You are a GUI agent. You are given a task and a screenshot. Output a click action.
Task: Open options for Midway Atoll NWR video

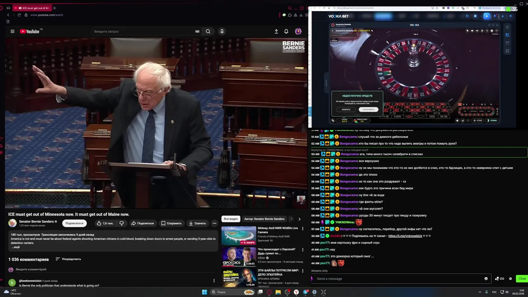coord(303,229)
